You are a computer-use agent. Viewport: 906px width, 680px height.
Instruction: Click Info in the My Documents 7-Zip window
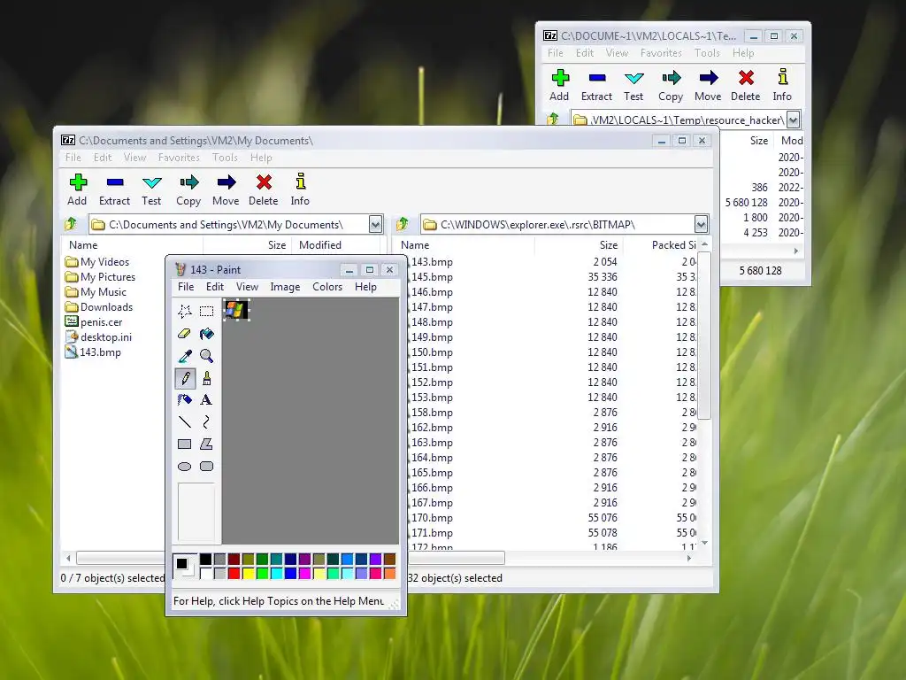click(300, 189)
